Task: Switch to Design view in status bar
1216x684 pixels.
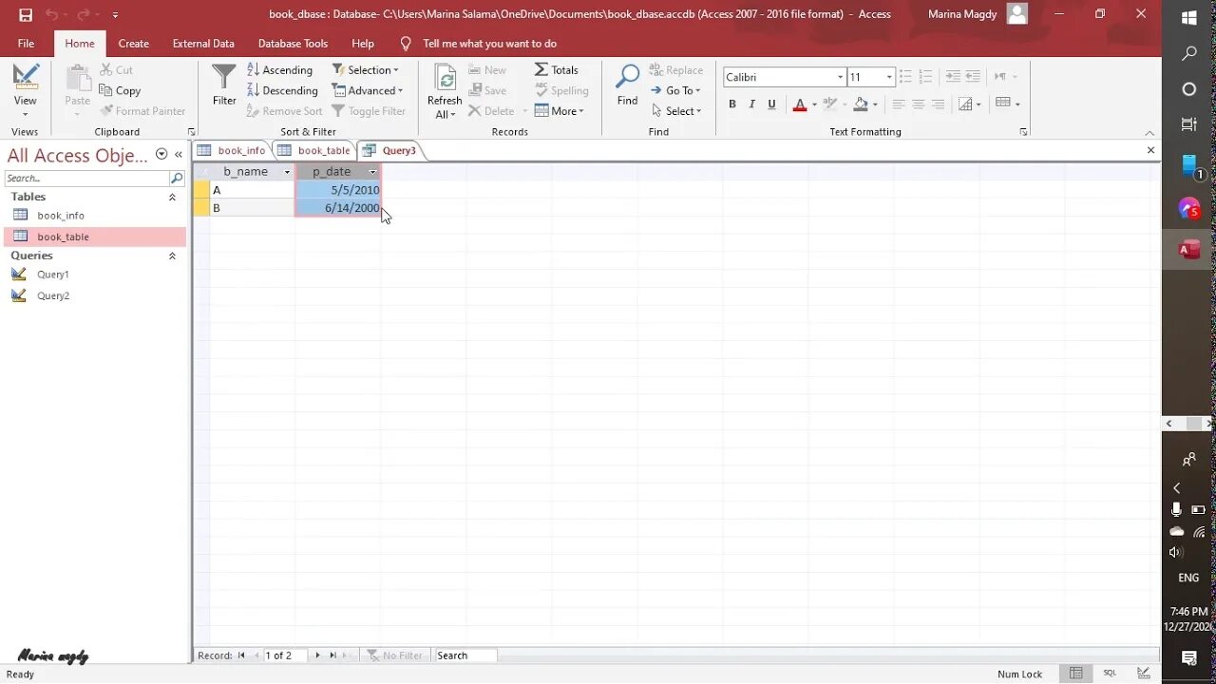Action: [x=1144, y=674]
